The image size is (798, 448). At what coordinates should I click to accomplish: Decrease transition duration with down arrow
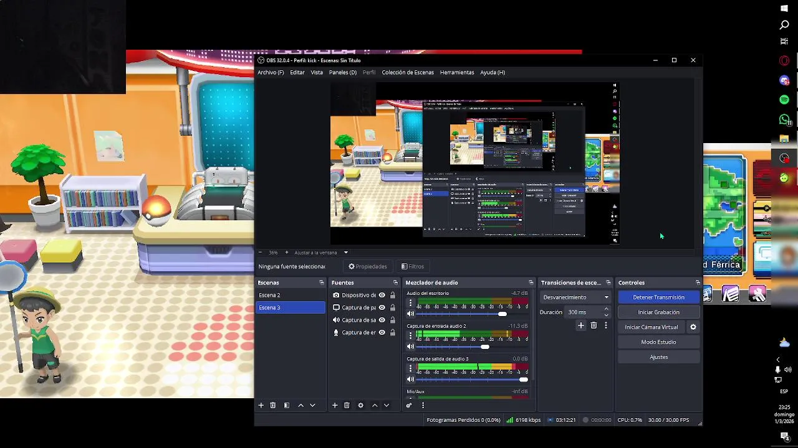click(606, 315)
